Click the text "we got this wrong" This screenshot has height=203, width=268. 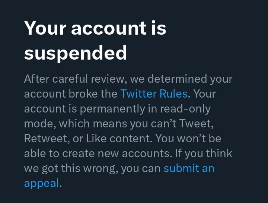[70, 168]
